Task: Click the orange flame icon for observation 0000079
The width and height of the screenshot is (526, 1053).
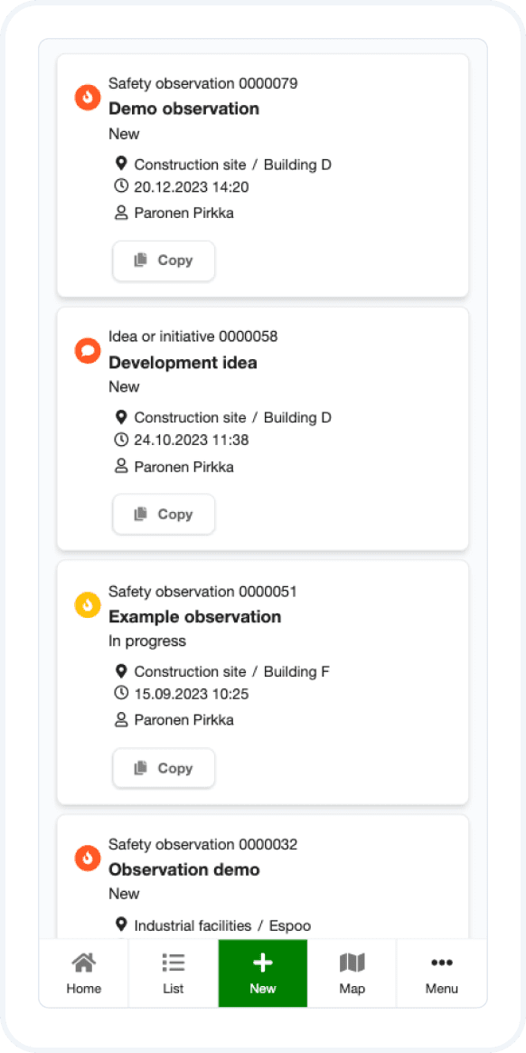Action: tap(88, 98)
